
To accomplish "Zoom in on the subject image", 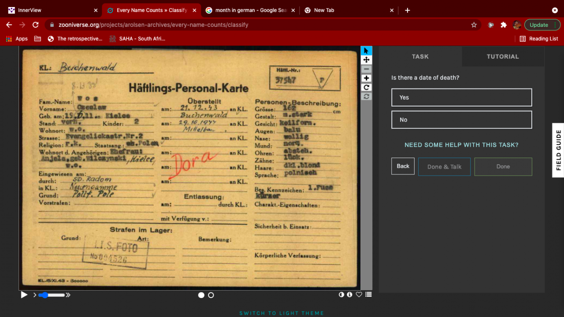I will point(366,78).
